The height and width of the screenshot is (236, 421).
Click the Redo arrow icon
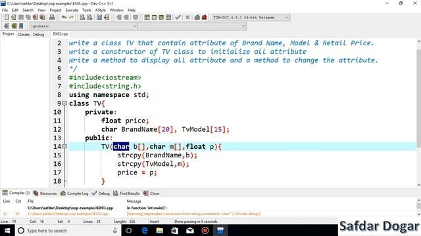[71, 18]
